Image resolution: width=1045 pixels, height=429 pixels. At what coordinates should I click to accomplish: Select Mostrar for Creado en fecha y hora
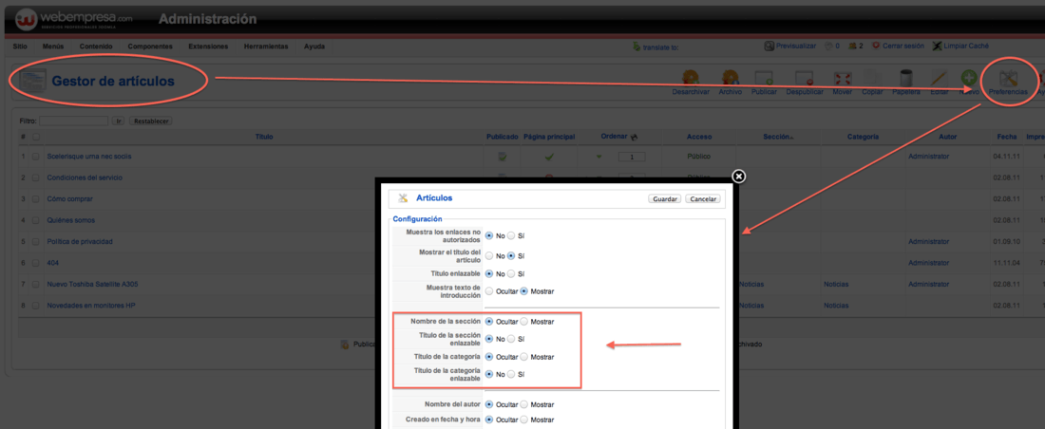(x=523, y=420)
